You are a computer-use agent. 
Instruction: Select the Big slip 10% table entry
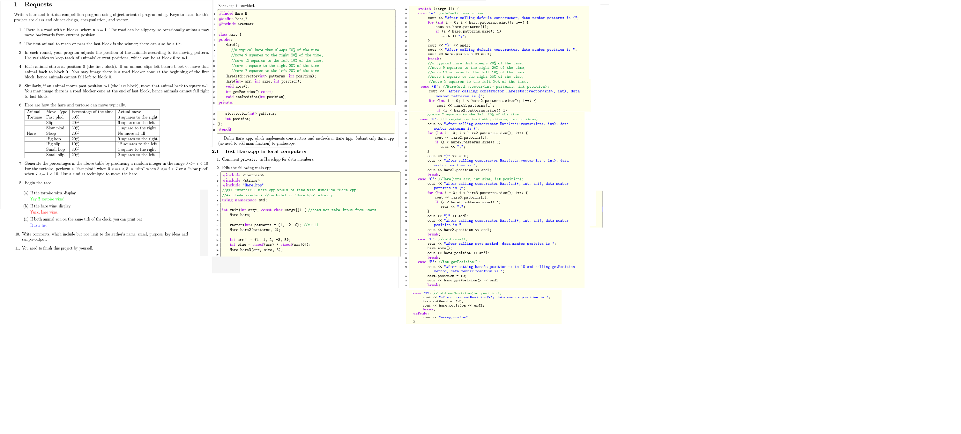[x=53, y=144]
